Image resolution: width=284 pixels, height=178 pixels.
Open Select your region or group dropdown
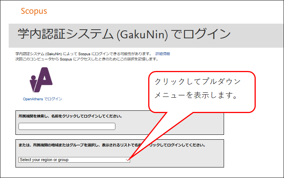coord(74,160)
